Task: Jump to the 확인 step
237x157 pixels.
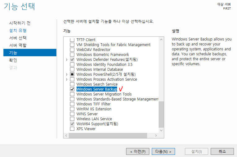Action: (x=13, y=60)
